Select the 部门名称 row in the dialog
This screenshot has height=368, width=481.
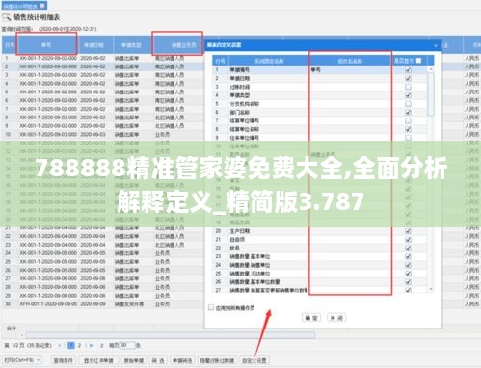click(320, 113)
